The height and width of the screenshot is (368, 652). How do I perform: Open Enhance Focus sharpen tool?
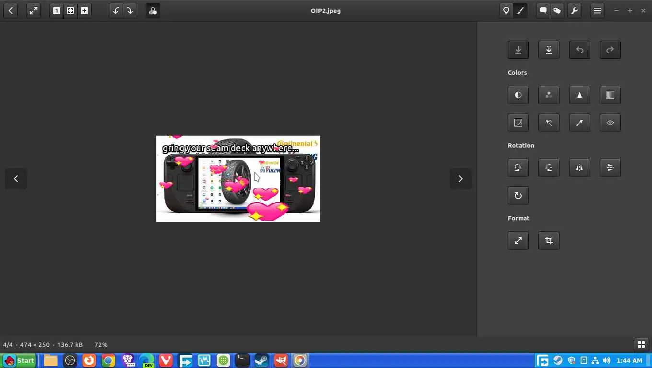580,95
